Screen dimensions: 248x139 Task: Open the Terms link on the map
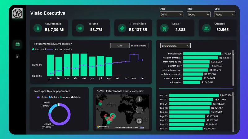point(142,127)
